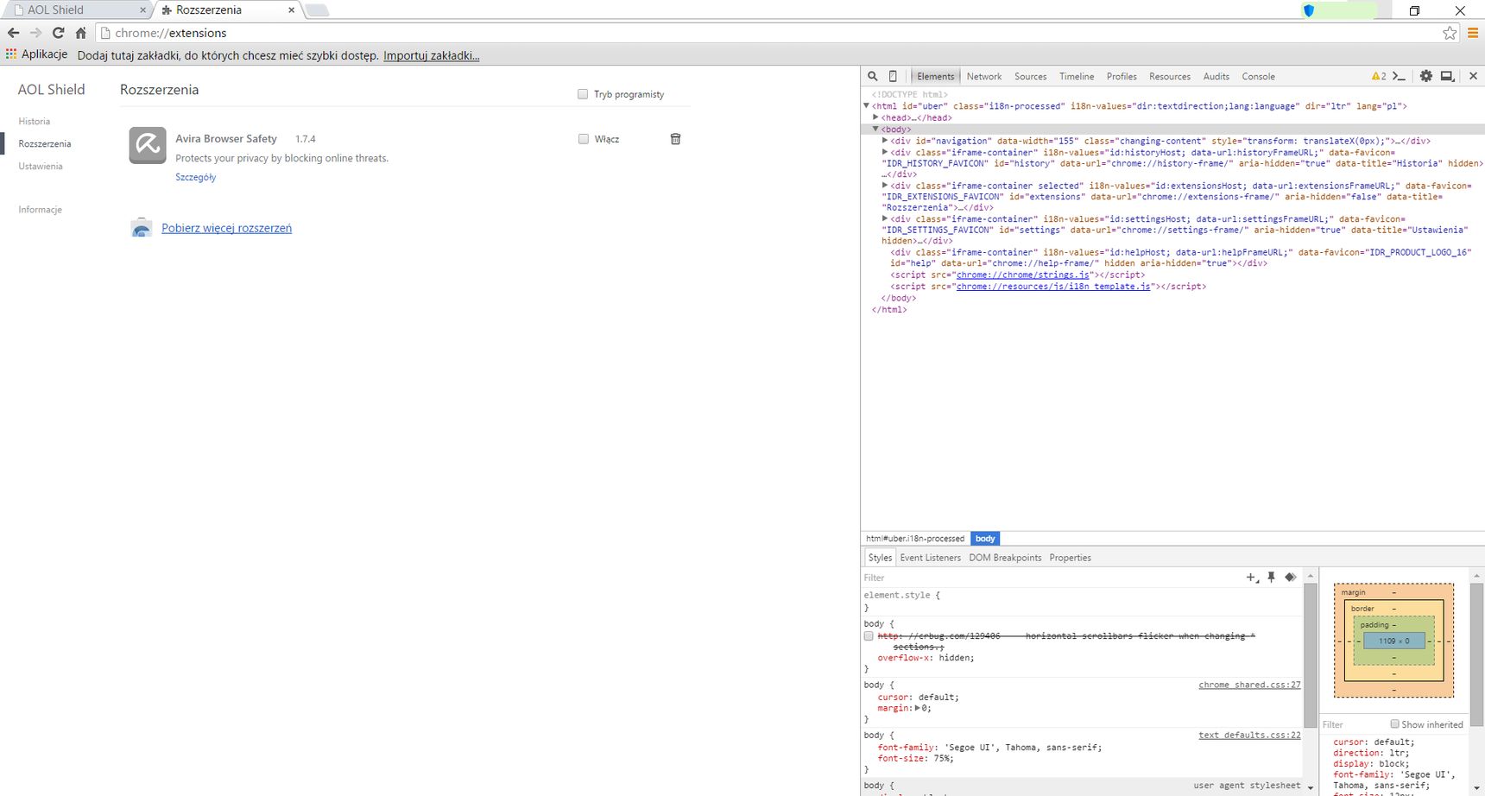Click Importuj zakładki link
1485x796 pixels.
coord(431,55)
